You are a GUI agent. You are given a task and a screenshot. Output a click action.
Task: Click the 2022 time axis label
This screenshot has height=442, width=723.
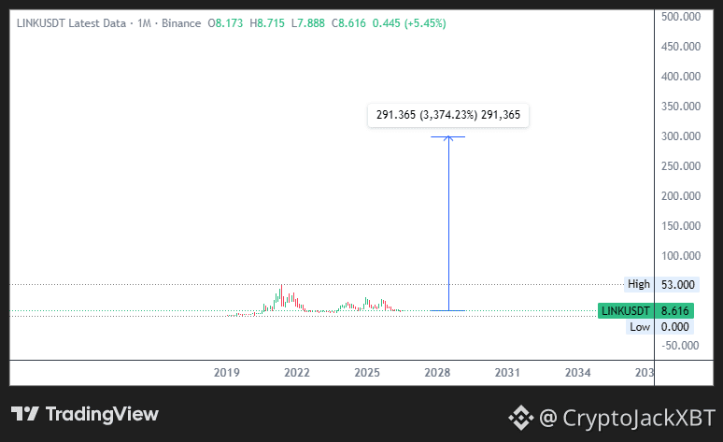point(296,373)
